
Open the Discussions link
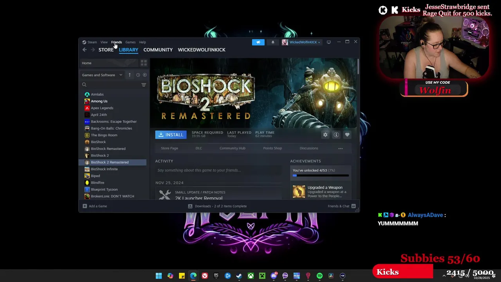(x=309, y=148)
